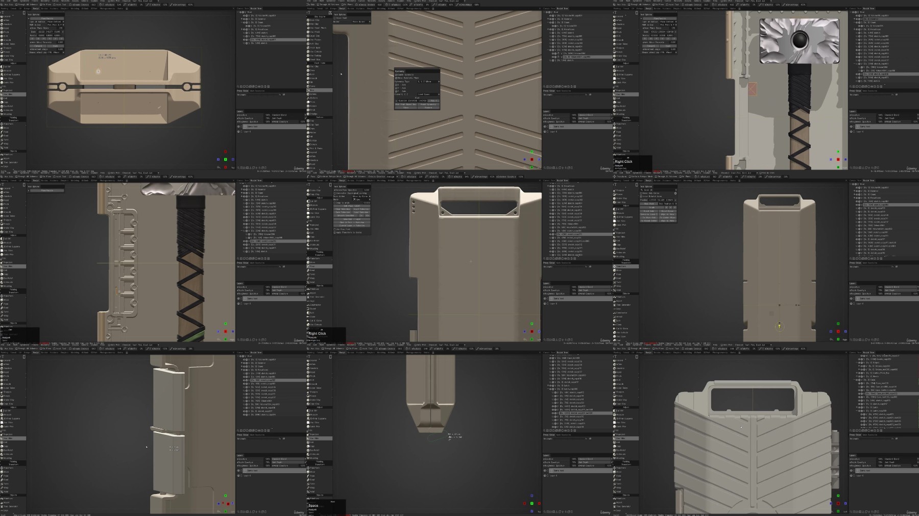Open the Symmetry Type dropdown
This screenshot has height=516, width=919.
[x=428, y=82]
